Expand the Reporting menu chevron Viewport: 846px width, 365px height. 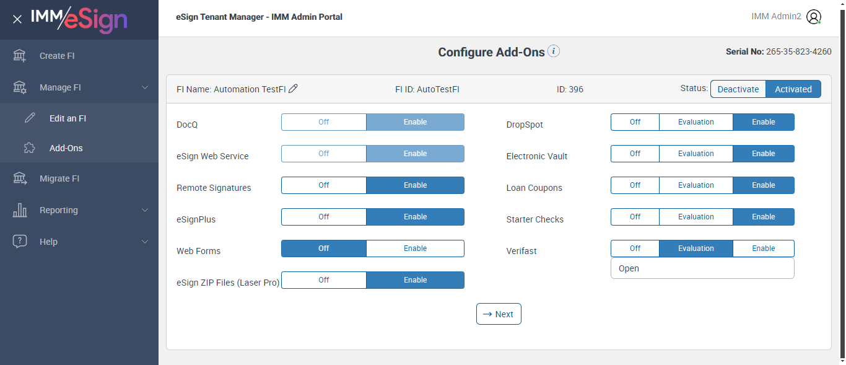[x=145, y=210]
